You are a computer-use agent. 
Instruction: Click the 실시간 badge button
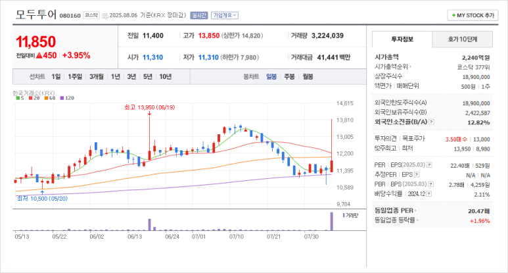coord(199,15)
